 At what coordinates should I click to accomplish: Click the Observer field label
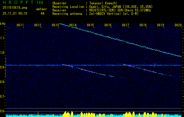click(x=59, y=3)
